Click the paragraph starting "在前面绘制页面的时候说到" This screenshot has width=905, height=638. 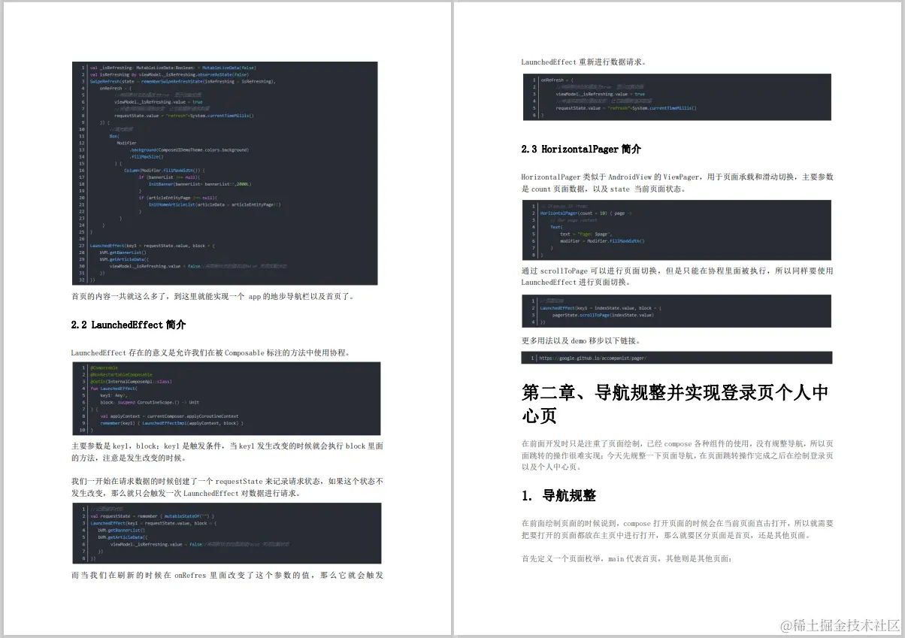click(x=676, y=530)
